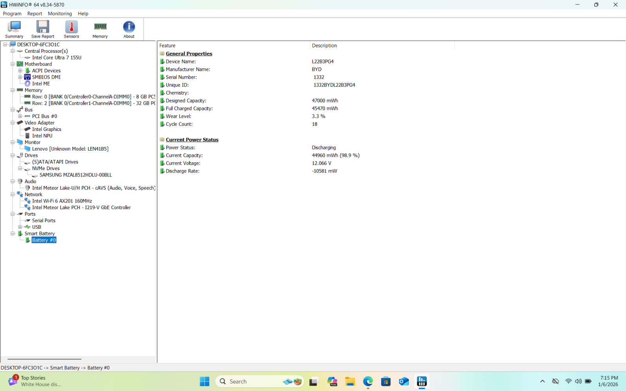This screenshot has width=626, height=391.
Task: Open the Help menu
Action: 83,13
